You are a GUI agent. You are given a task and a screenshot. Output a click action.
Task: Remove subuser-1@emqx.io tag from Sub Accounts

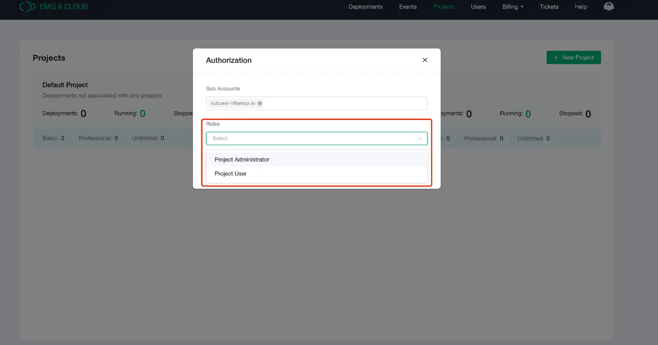260,103
